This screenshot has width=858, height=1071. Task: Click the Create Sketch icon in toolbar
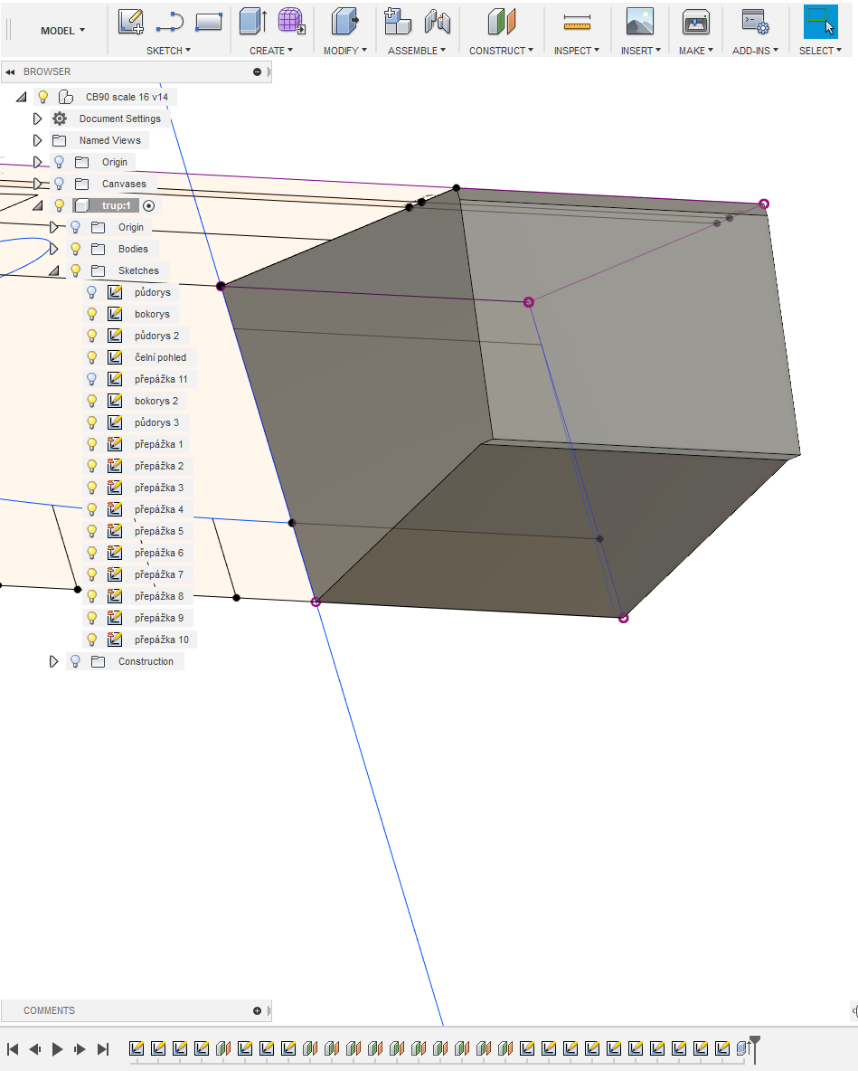(131, 21)
